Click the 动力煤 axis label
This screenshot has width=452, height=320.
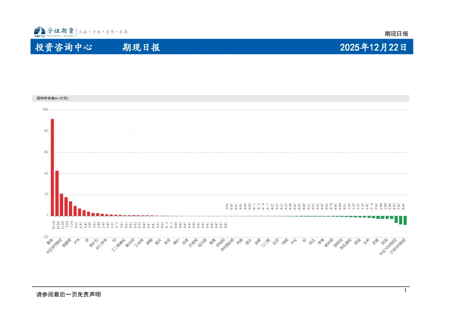point(202,243)
